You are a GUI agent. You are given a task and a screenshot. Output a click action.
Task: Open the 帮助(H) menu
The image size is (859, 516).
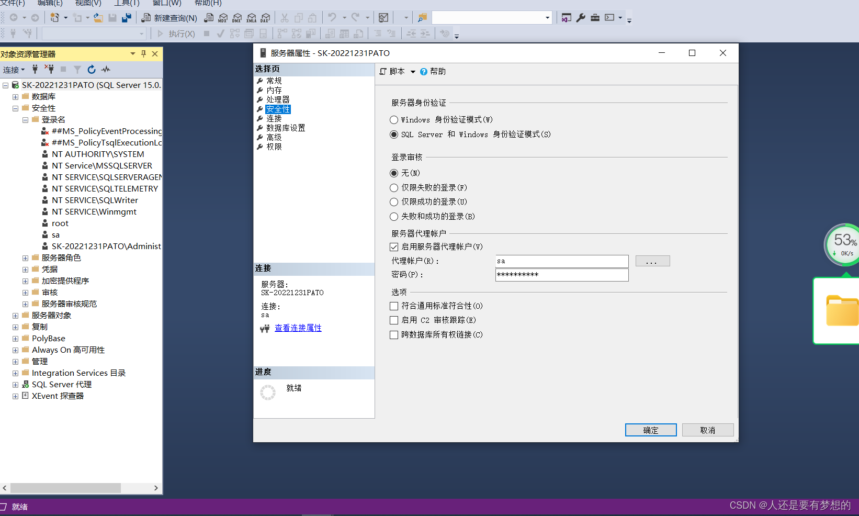tap(208, 3)
